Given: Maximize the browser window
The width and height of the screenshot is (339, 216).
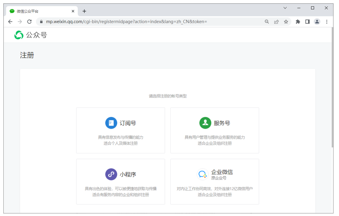Looking at the screenshot, I should coord(312,8).
